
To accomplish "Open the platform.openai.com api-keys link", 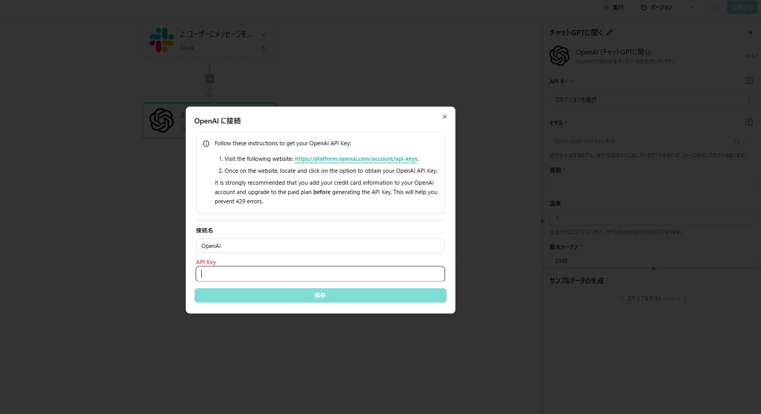I will click(356, 159).
